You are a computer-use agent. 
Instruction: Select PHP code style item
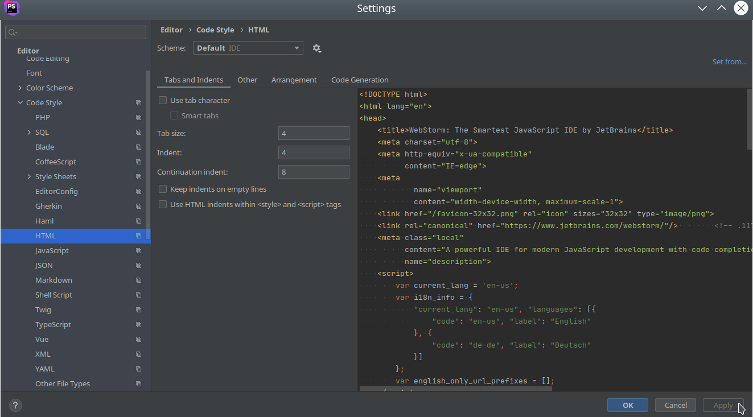pos(43,118)
